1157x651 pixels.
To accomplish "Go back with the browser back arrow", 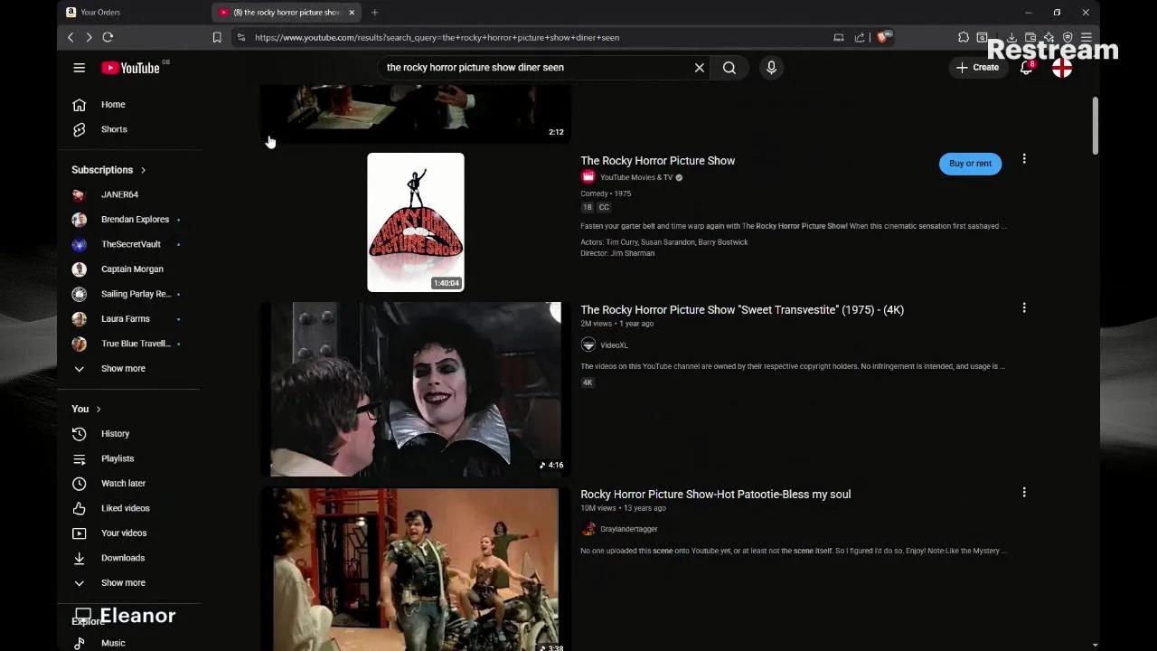I will (x=71, y=37).
